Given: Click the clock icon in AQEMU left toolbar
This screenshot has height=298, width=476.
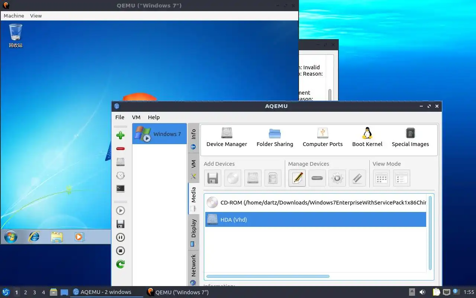Looking at the screenshot, I should coord(120,175).
